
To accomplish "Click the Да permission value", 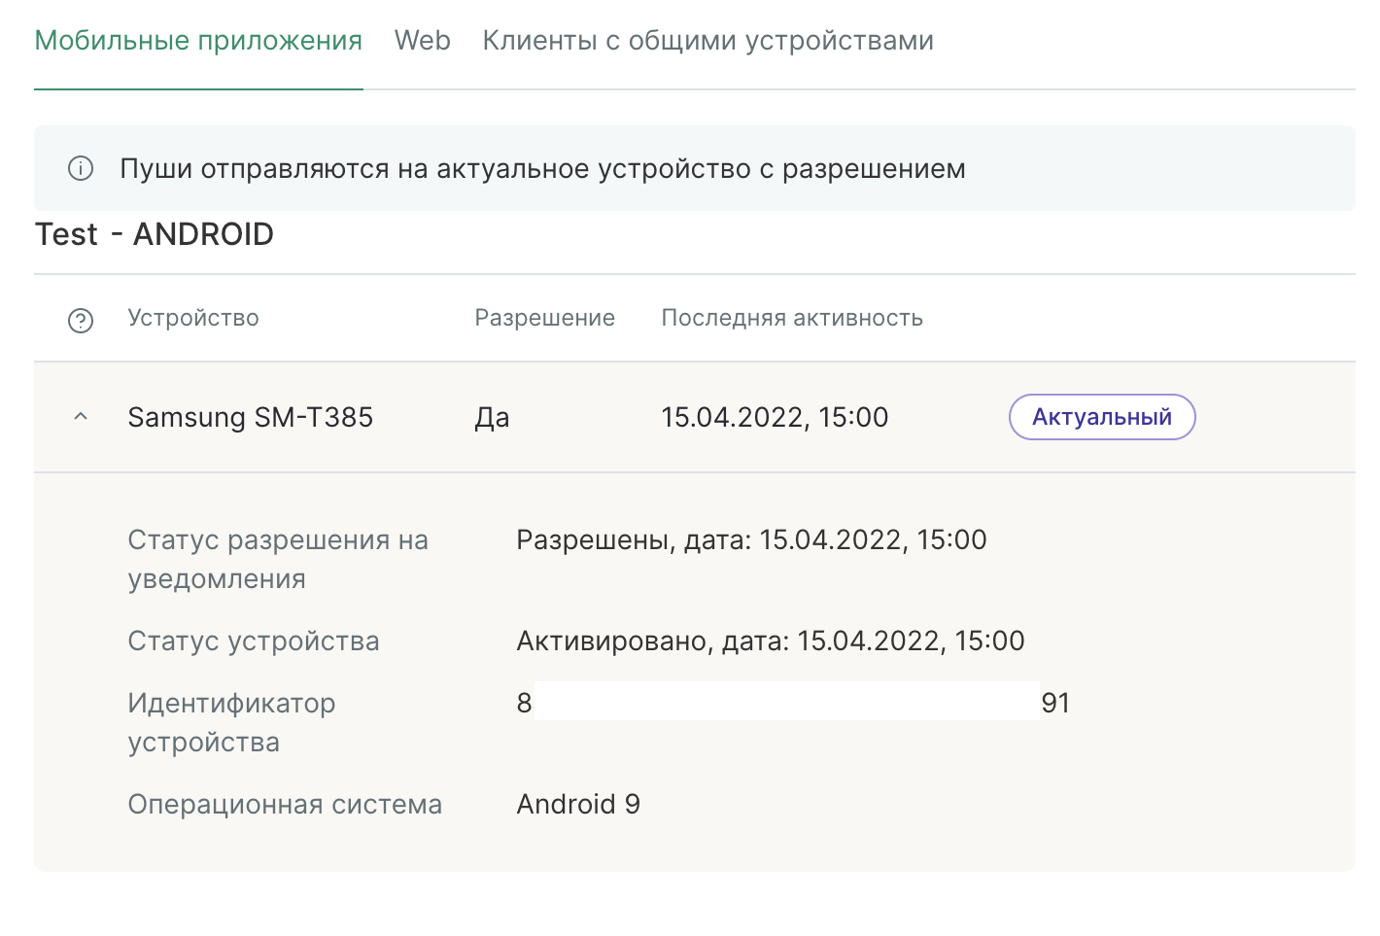I will [493, 418].
